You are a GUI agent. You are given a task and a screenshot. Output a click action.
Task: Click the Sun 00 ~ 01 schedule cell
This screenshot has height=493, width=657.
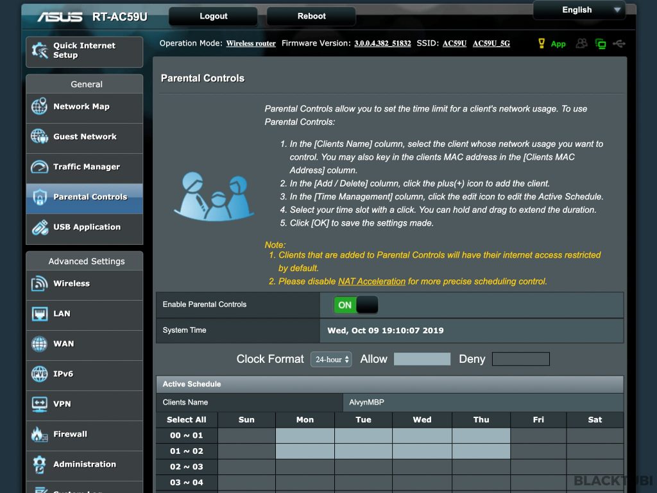[246, 436]
